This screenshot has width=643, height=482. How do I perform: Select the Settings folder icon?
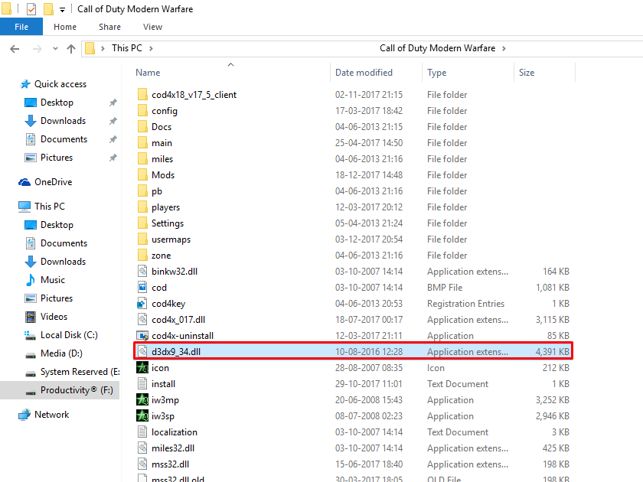click(142, 223)
